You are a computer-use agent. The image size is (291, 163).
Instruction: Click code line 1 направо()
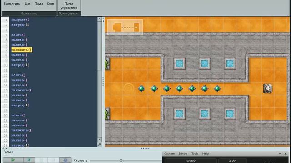coord(20,19)
